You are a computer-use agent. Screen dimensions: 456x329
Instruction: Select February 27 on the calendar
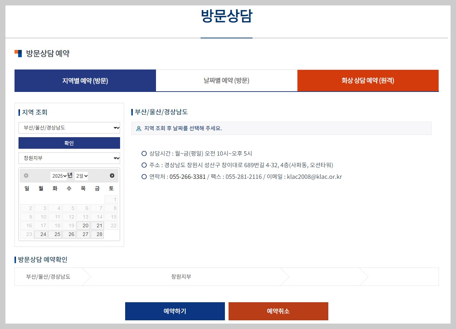pyautogui.click(x=83, y=235)
